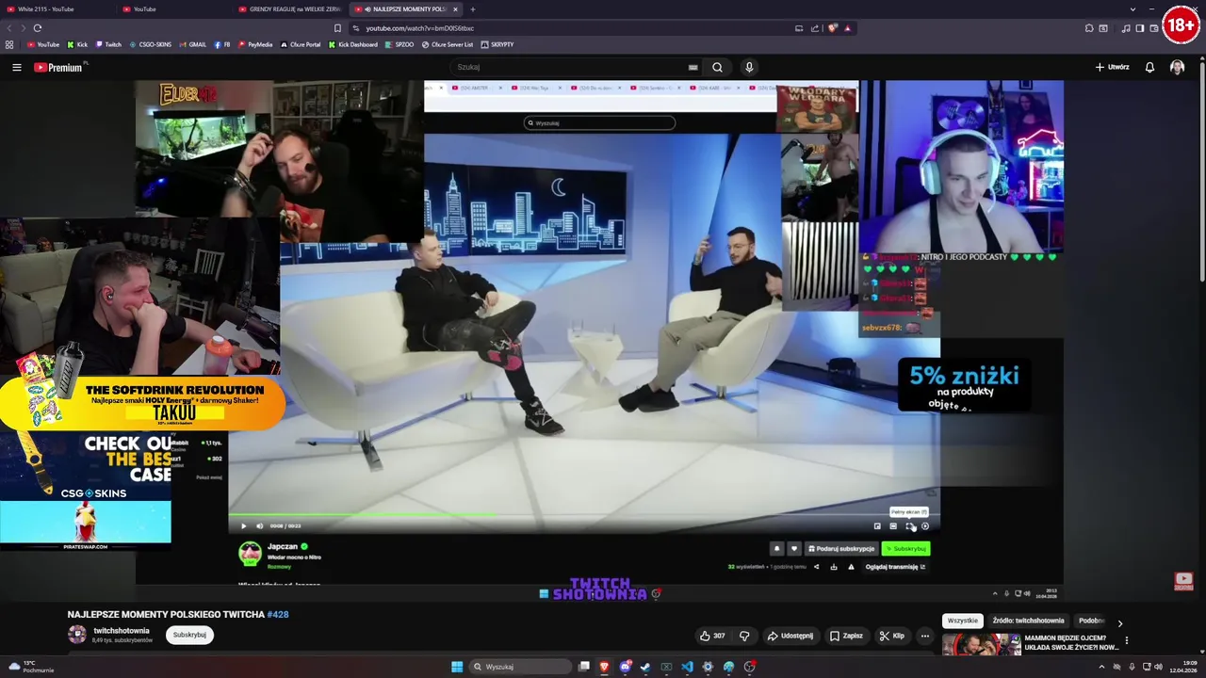The width and height of the screenshot is (1206, 678).
Task: Open Brave Rewards triangle icon
Action: pos(847,28)
